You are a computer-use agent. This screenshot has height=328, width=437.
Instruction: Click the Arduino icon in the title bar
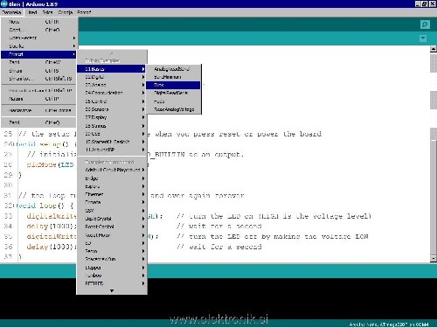[x=3, y=3]
